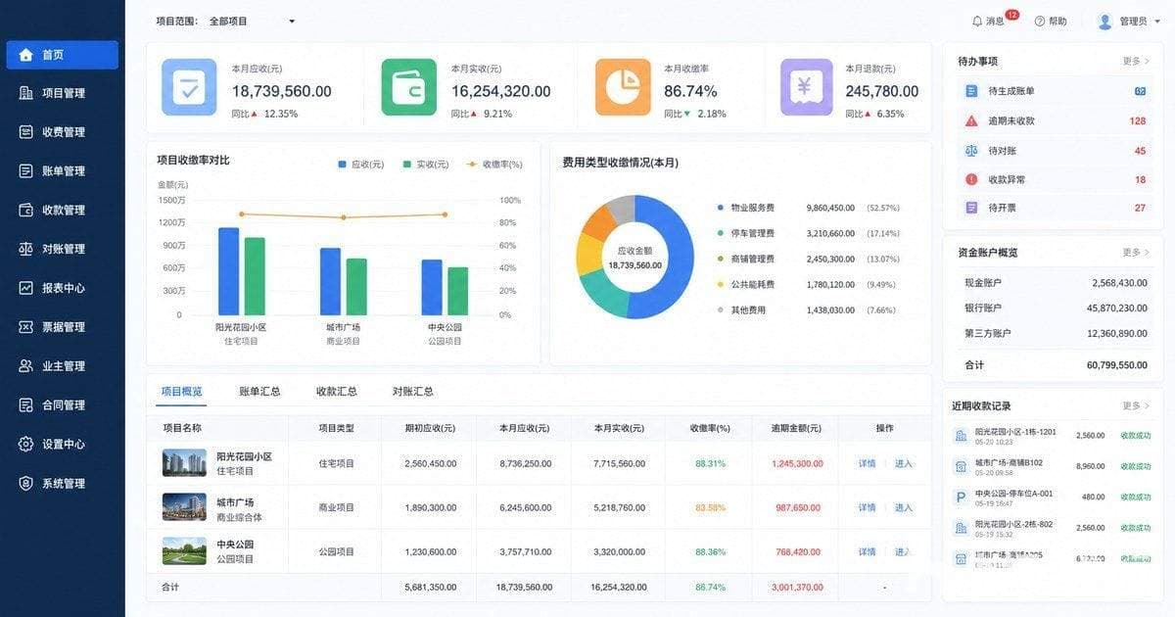Click the 逾期未收款 count 128
The image size is (1175, 617).
pyautogui.click(x=1137, y=120)
